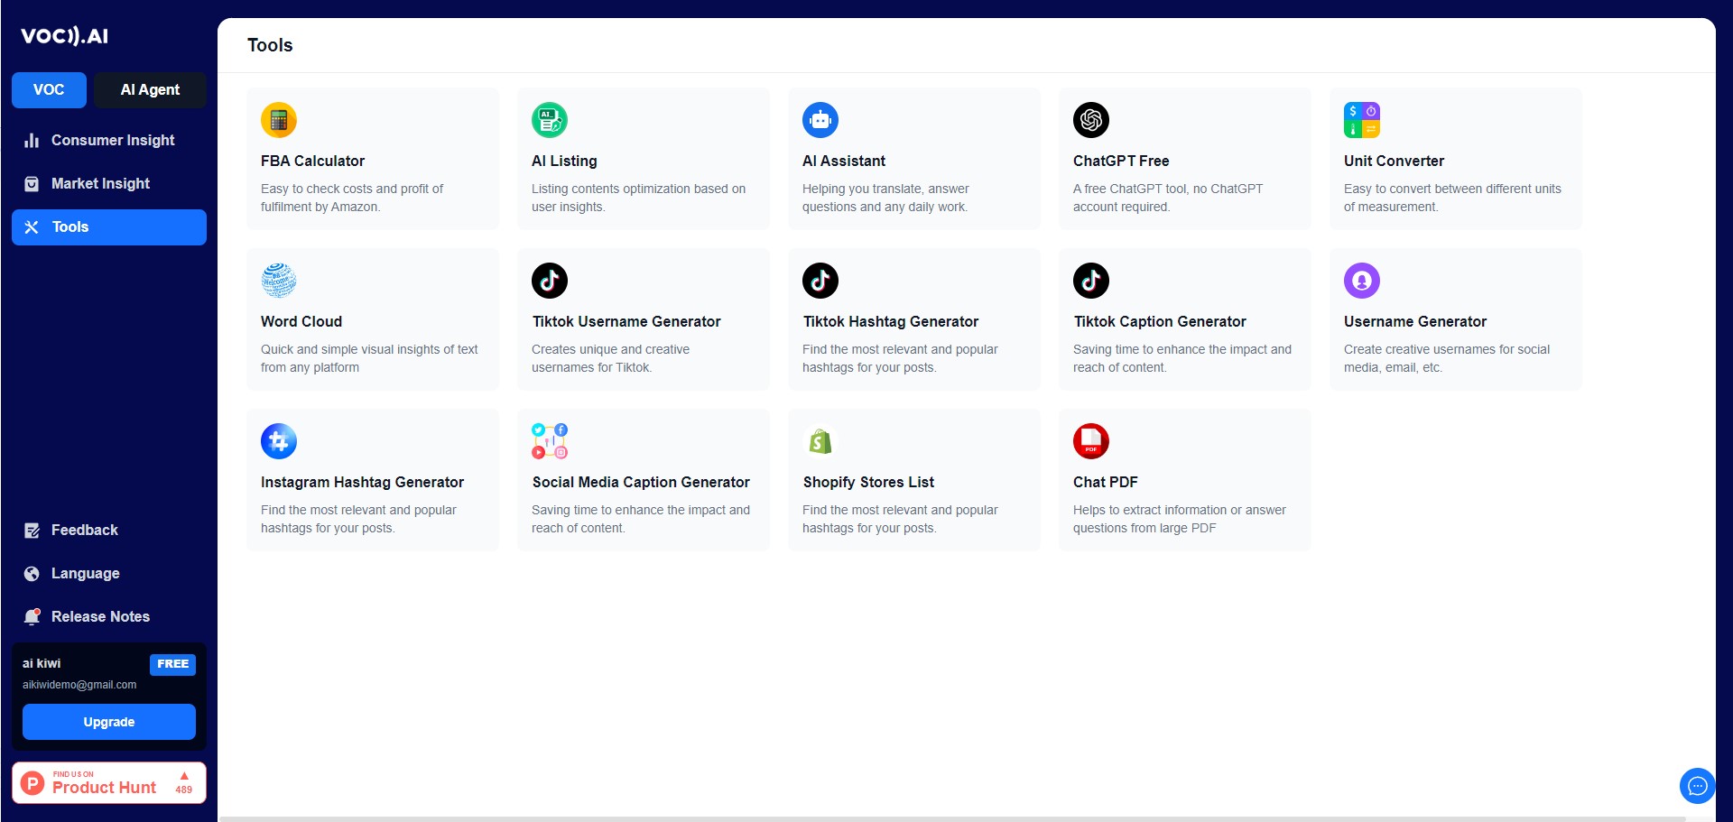Open Tiktok Hashtag Generator title
This screenshot has width=1733, height=822.
(x=891, y=321)
